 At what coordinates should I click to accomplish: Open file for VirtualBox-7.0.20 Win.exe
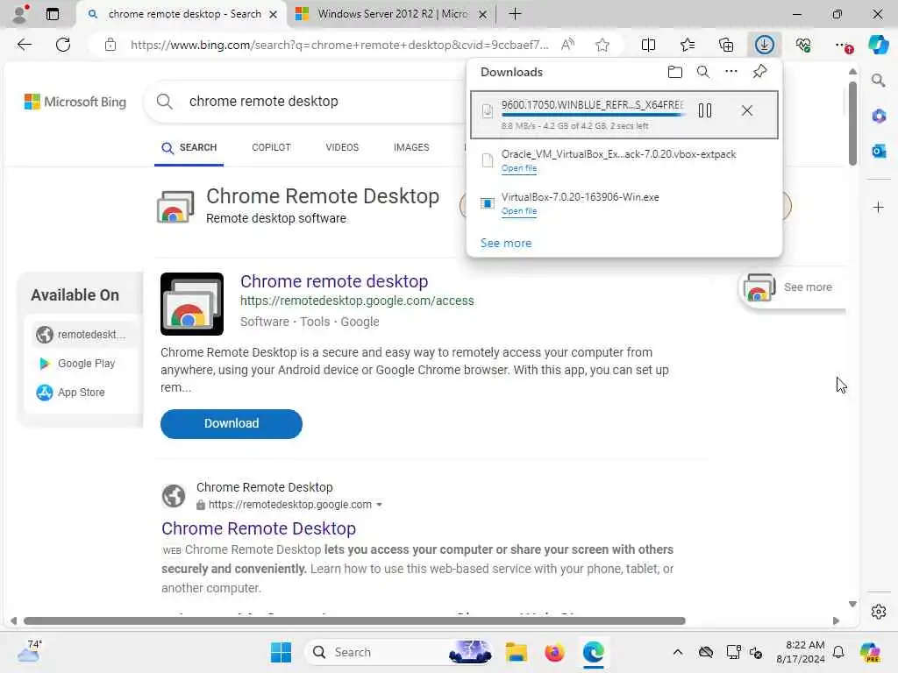point(519,211)
